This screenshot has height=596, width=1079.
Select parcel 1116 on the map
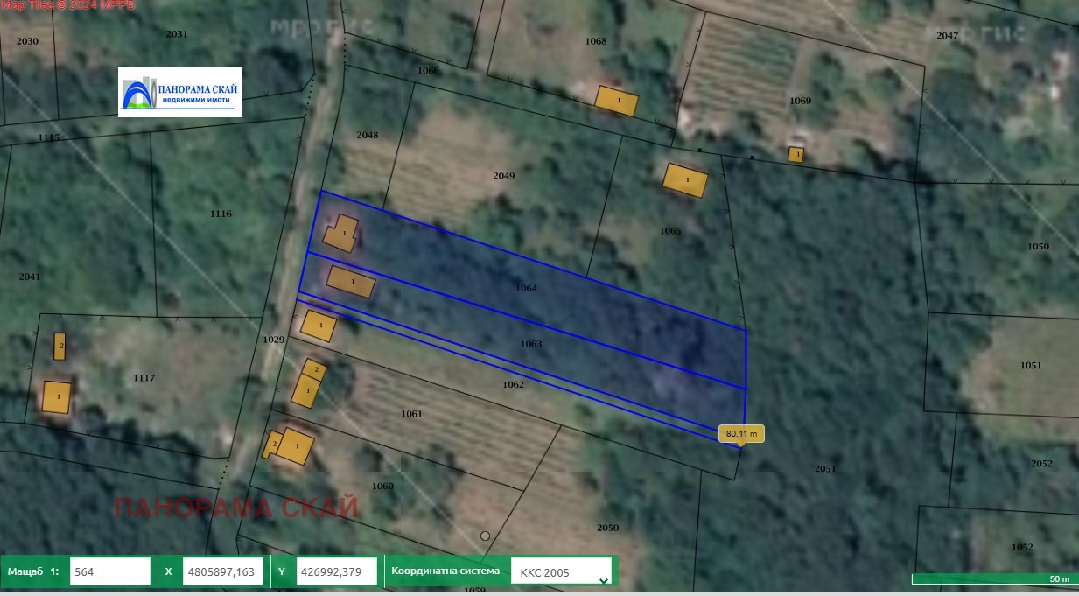(221, 214)
